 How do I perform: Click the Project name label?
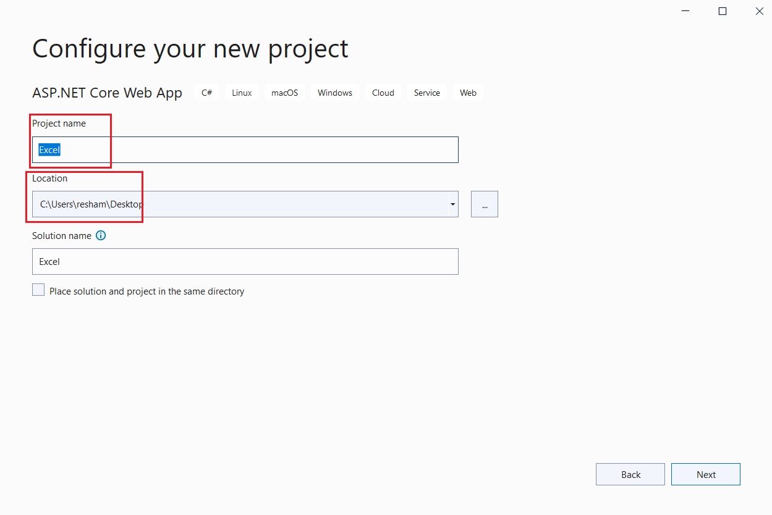coord(59,124)
